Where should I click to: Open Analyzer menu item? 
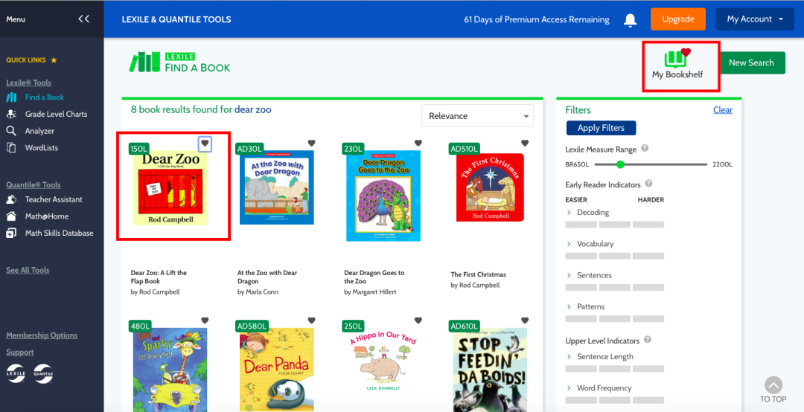pyautogui.click(x=39, y=131)
